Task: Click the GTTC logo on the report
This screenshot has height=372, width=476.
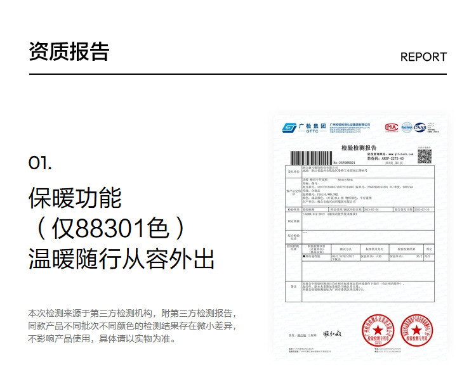Action: pyautogui.click(x=290, y=128)
